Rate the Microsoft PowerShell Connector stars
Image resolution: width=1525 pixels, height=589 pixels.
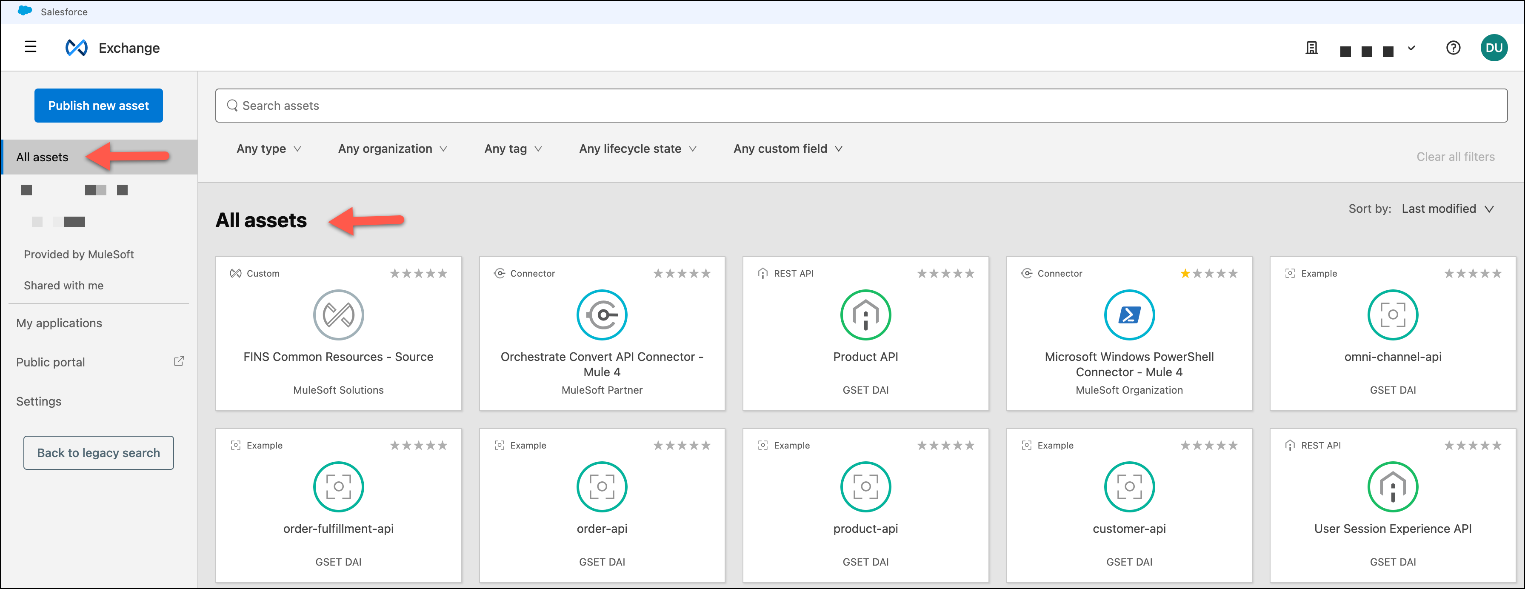pyautogui.click(x=1208, y=274)
